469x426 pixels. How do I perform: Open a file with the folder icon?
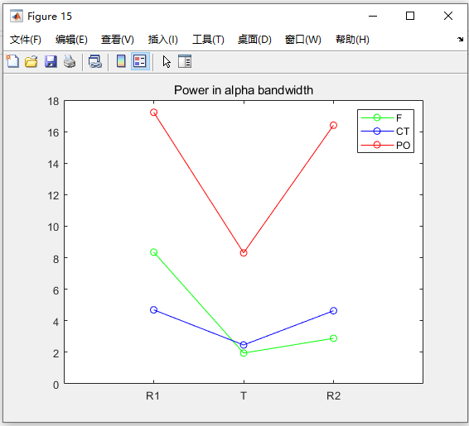point(31,61)
